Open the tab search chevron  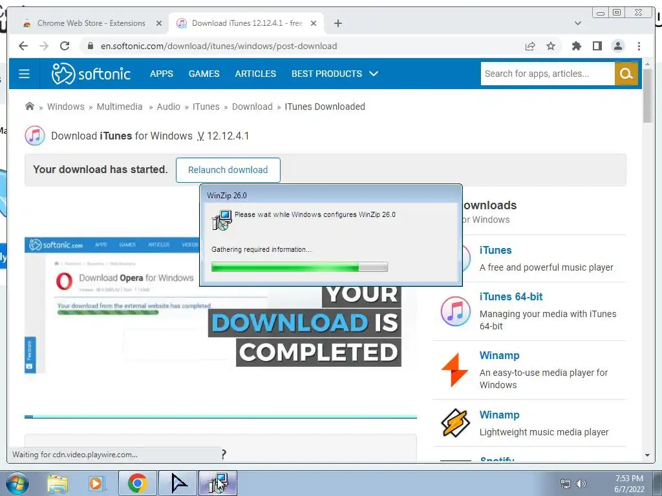pos(578,23)
